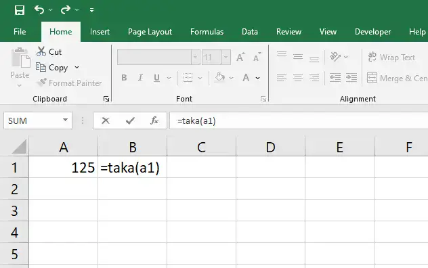428x268 pixels.
Task: Open Font Color dropdown arrow
Action: (257, 78)
